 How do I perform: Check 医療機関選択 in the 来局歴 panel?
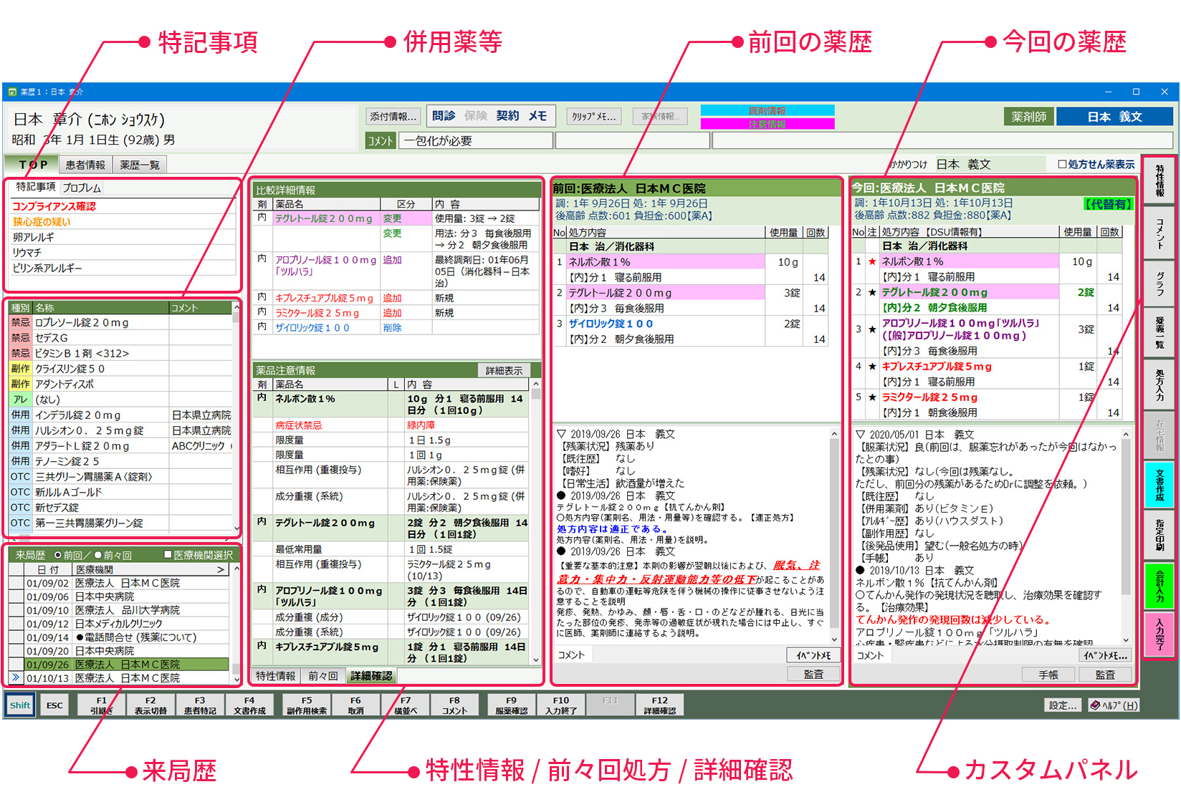(x=168, y=554)
